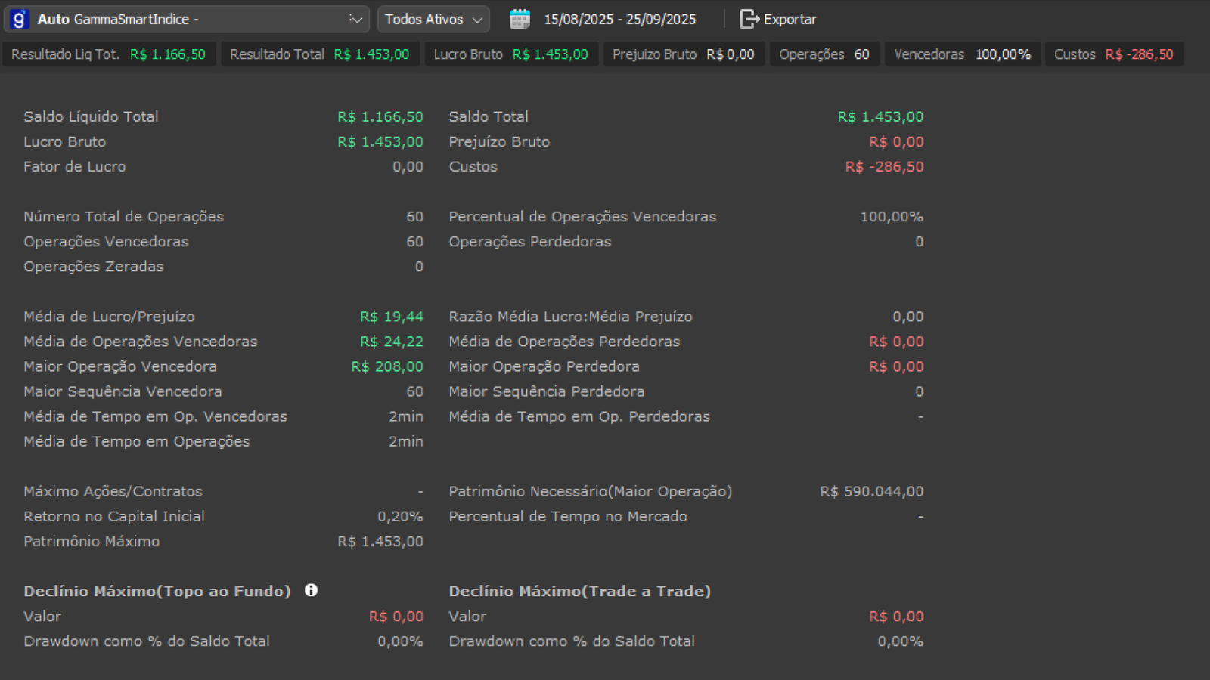Click the Maior Operação Vencedora value R$ 208,00

[x=387, y=366]
